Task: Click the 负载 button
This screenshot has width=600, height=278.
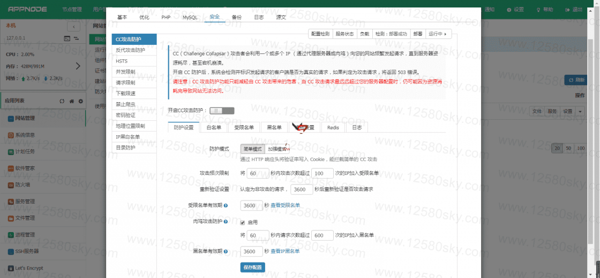Action: click(x=365, y=34)
